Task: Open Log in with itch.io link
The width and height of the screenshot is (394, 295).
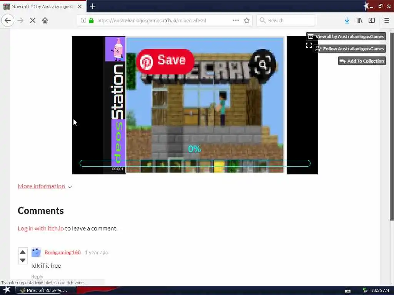Action: pos(41,228)
